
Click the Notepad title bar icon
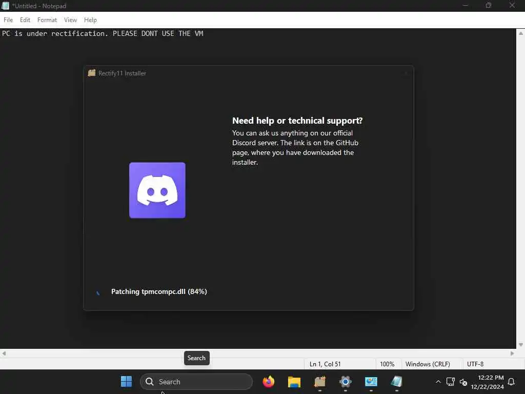(x=5, y=5)
